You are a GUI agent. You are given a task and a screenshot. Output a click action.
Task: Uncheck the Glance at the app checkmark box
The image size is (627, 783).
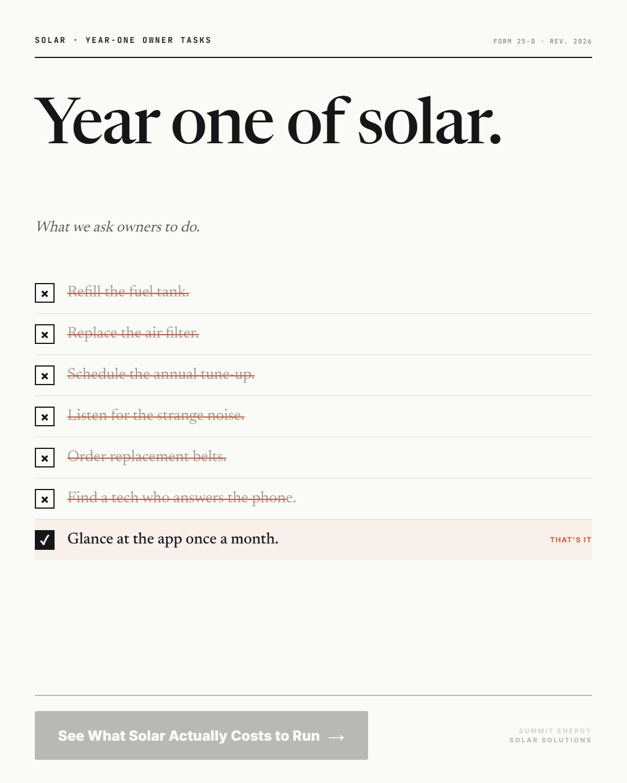pyautogui.click(x=45, y=540)
